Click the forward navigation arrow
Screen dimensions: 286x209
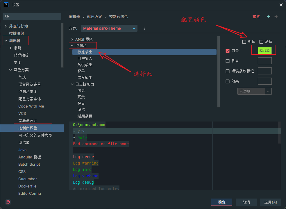pyautogui.click(x=275, y=17)
